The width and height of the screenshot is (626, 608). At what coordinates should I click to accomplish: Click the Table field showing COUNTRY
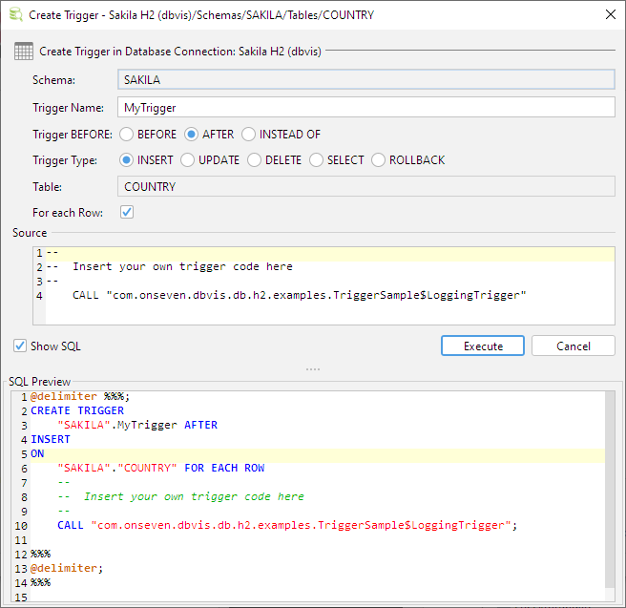pos(365,187)
